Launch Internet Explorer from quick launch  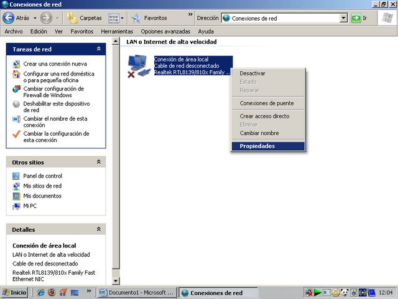coord(40,292)
